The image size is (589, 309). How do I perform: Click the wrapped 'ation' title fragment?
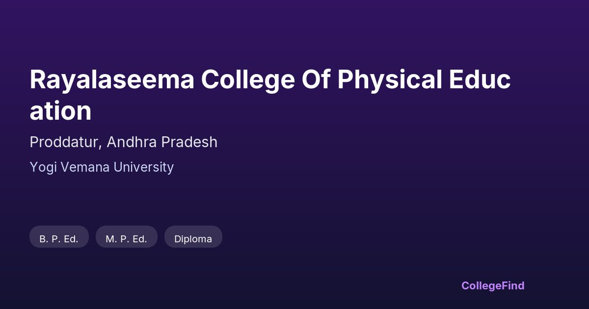(x=60, y=111)
